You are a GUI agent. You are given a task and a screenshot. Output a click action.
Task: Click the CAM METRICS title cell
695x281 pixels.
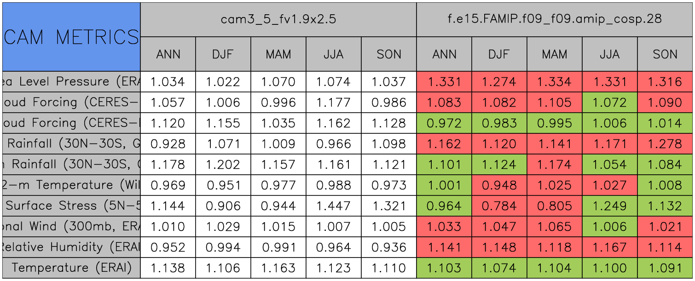[x=71, y=37]
